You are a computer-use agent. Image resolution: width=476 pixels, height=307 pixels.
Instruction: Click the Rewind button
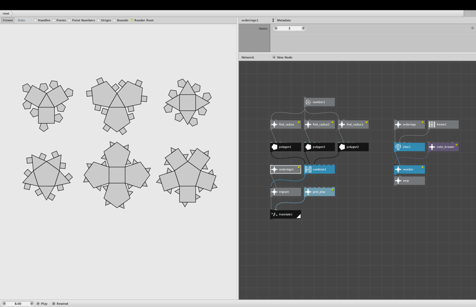point(60,304)
